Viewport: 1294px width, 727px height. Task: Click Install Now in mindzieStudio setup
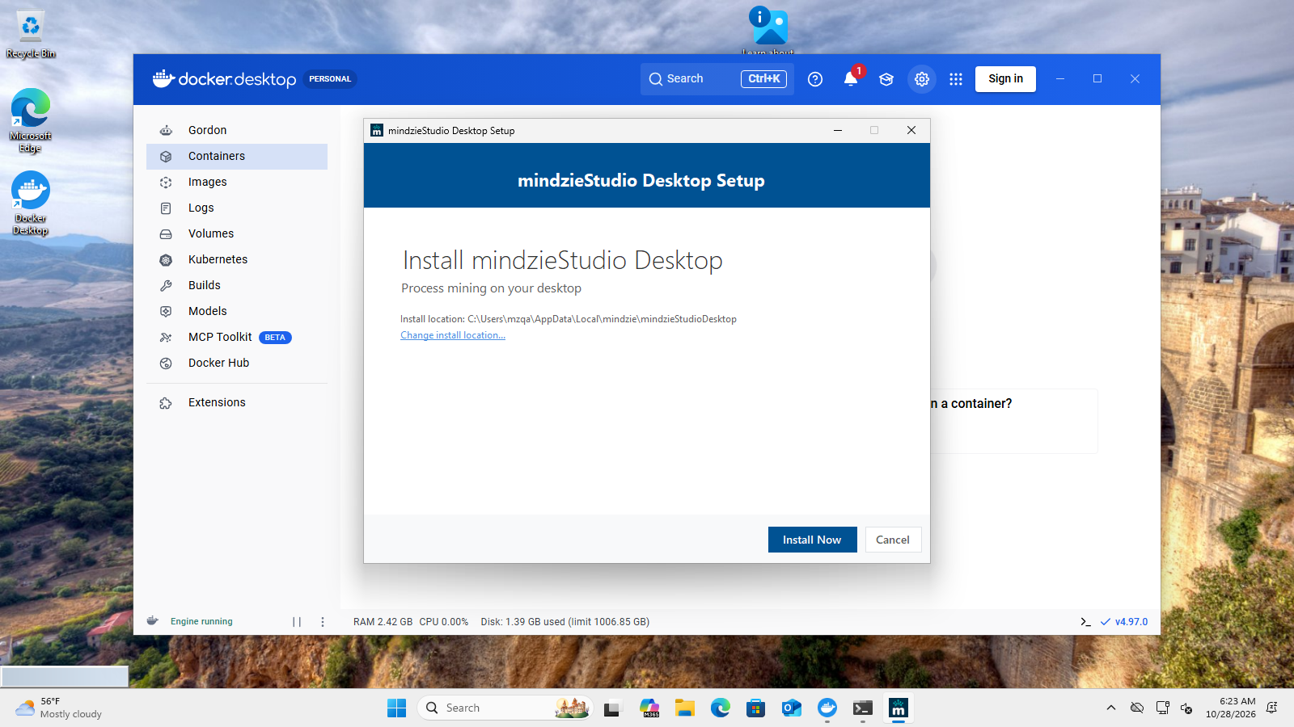pos(812,540)
